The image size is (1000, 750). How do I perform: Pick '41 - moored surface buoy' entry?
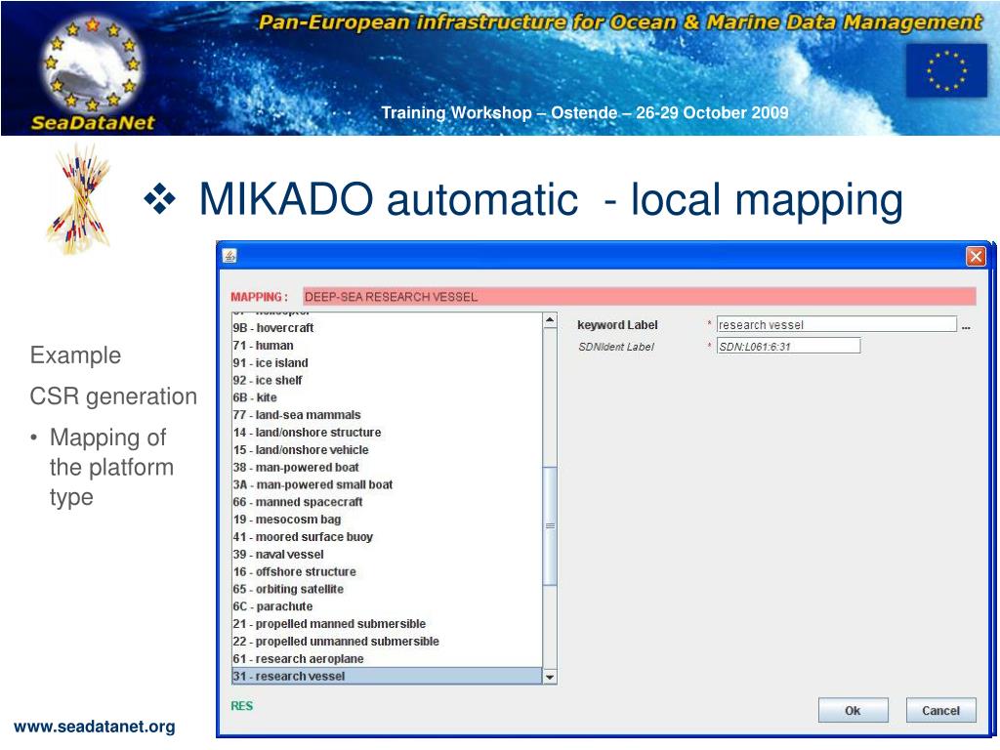pyautogui.click(x=387, y=537)
